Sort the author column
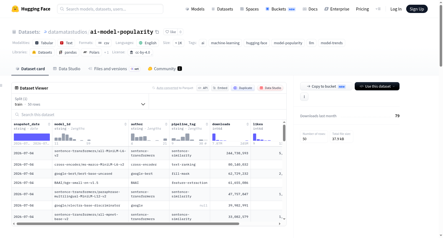This screenshot has height=238, width=443. point(166,124)
